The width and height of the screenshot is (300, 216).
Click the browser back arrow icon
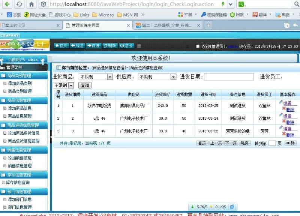7,4
